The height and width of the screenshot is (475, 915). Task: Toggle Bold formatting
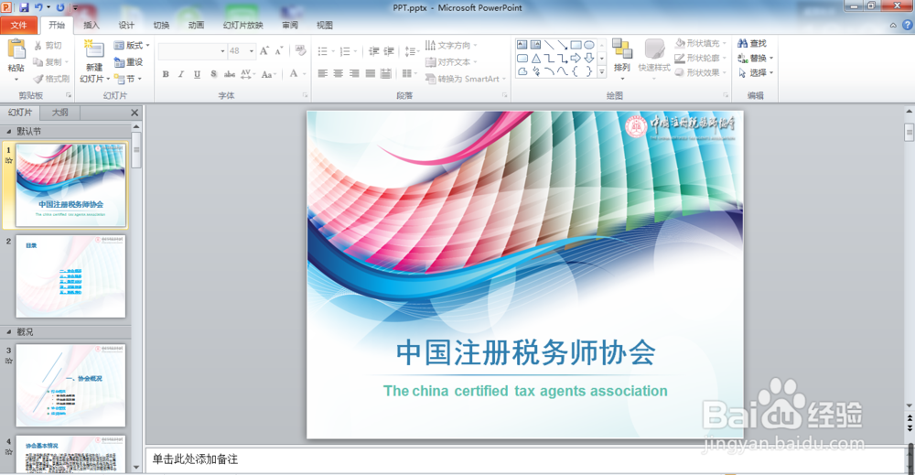166,74
